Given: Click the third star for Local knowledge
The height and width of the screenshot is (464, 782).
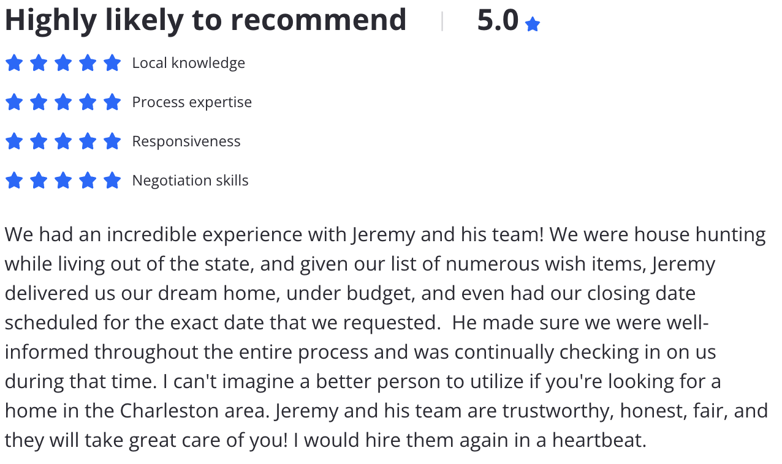Looking at the screenshot, I should tap(63, 63).
